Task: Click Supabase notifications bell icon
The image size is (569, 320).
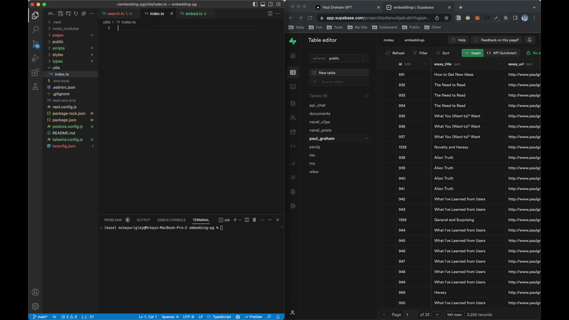Action: pos(529,40)
